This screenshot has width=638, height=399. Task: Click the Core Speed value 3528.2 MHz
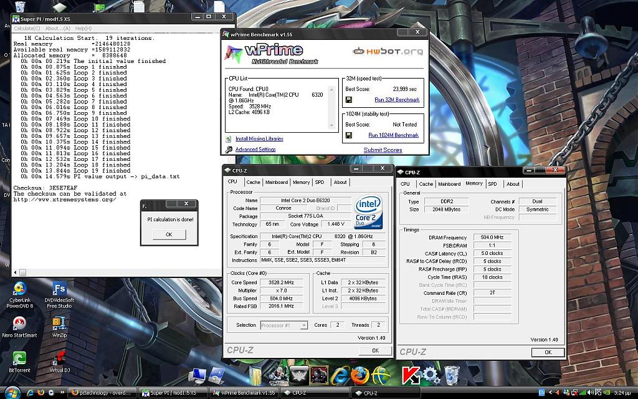[x=281, y=282]
